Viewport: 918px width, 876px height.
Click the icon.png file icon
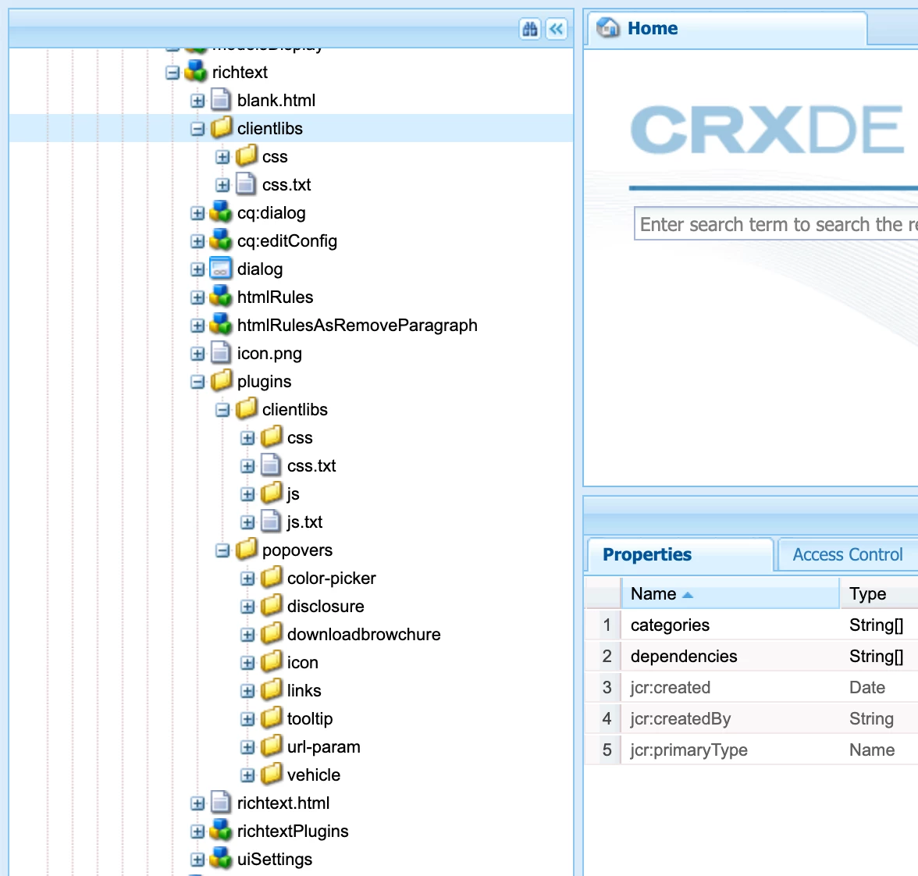click(x=221, y=353)
